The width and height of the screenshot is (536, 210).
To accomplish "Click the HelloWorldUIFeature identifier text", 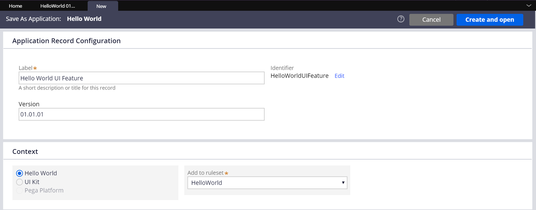I will pos(299,76).
